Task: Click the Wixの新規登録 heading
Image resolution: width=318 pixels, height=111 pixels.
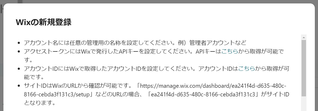Action: click(44, 22)
